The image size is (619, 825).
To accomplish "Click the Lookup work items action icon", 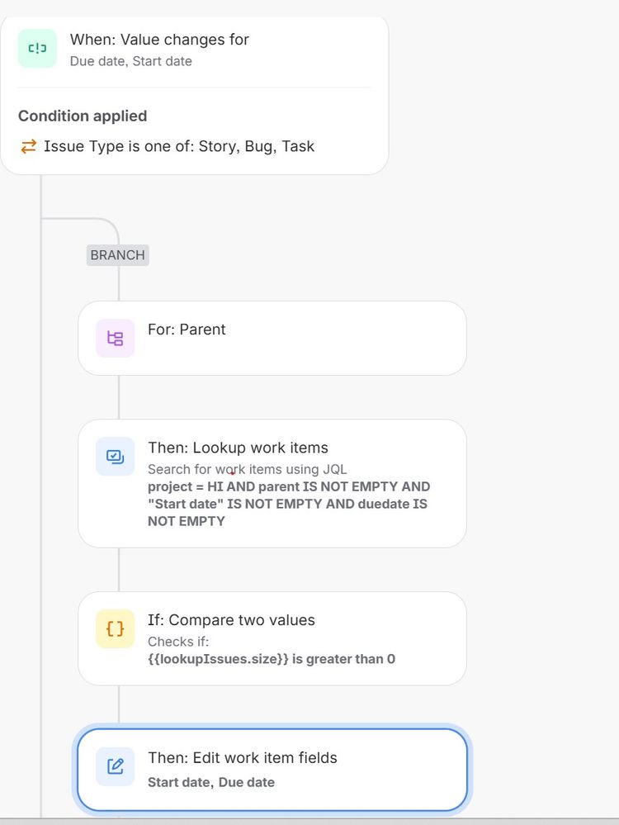I will click(115, 457).
